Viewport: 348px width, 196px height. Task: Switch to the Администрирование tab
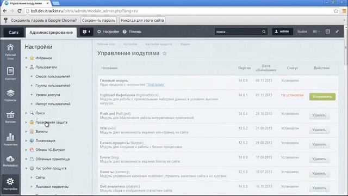click(x=51, y=33)
